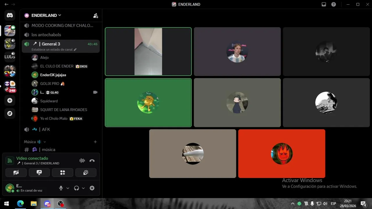This screenshot has width=372, height=209.
Task: Edit the channel status pencil
Action: tap(75, 50)
